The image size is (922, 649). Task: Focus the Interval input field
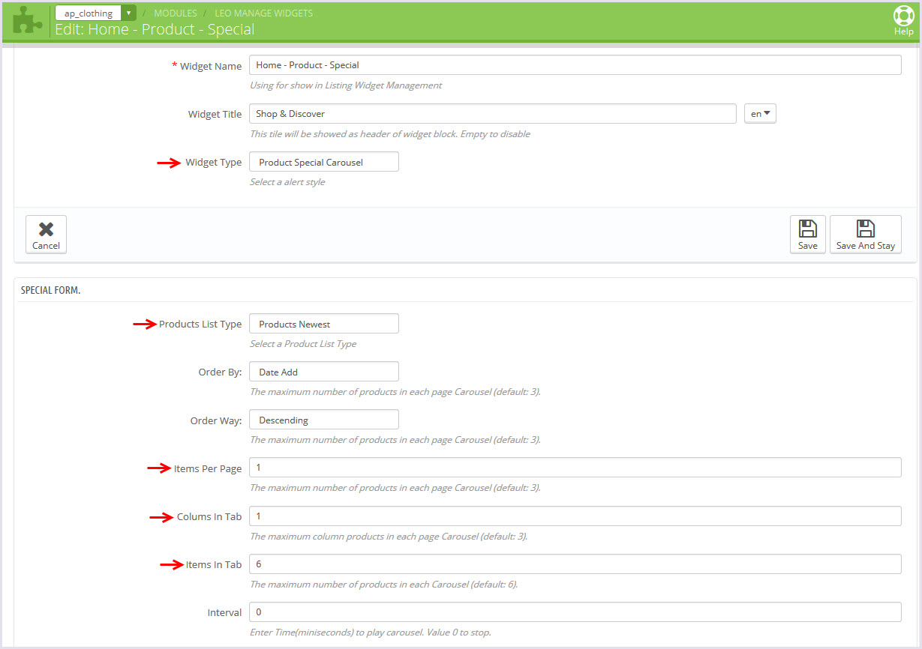(x=574, y=612)
